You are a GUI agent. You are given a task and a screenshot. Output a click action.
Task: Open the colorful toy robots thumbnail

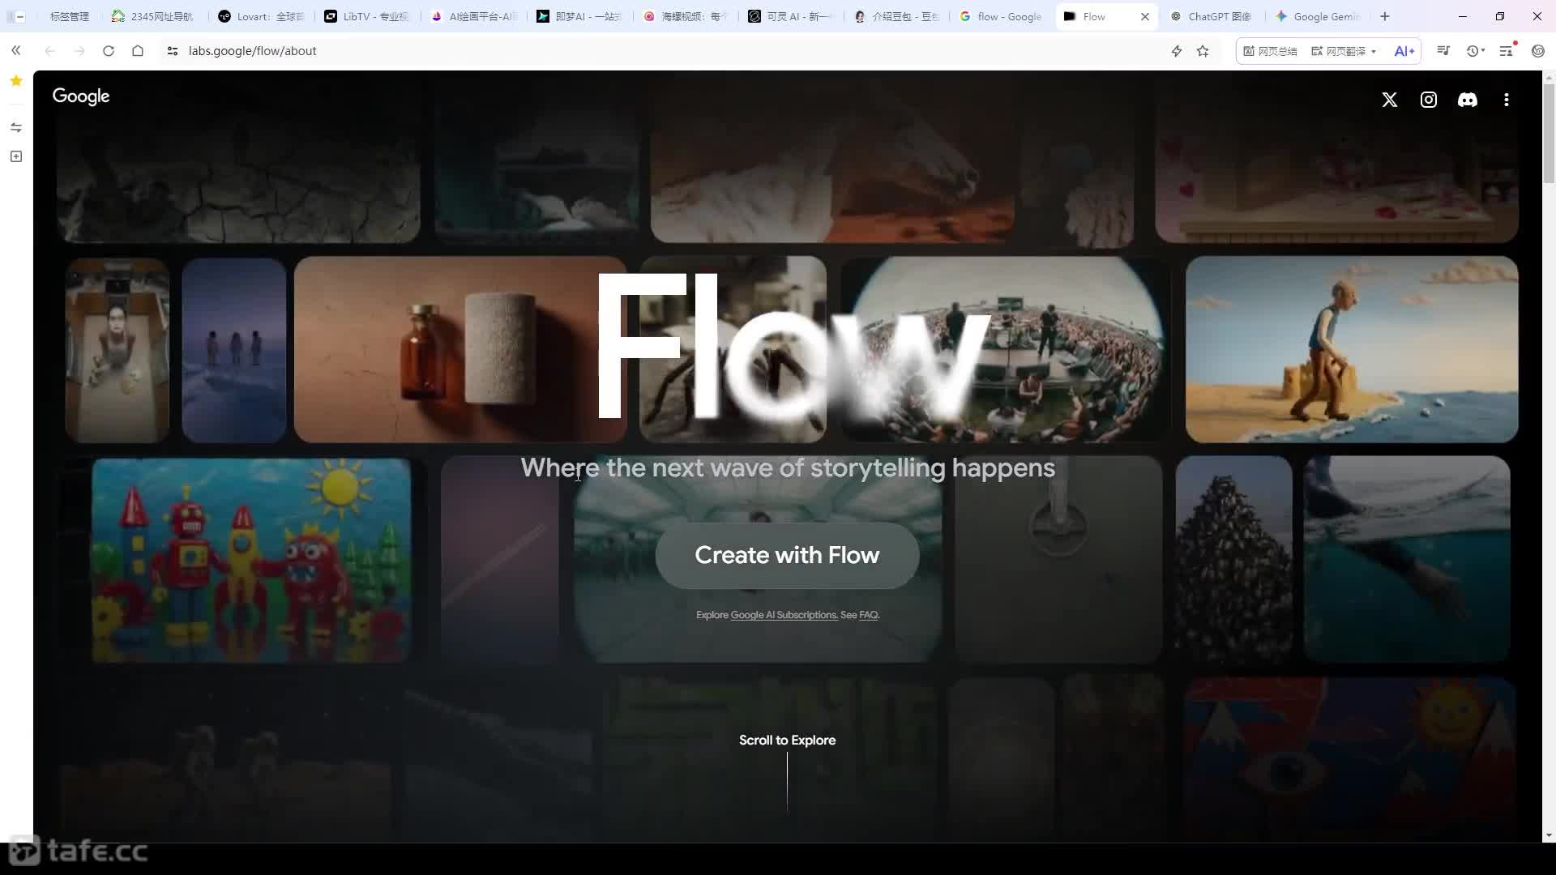coord(251,560)
